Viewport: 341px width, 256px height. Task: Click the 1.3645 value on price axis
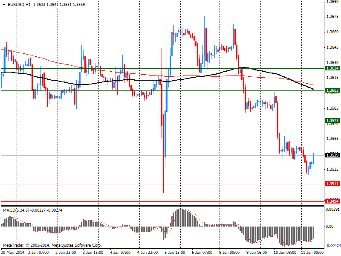click(x=332, y=47)
